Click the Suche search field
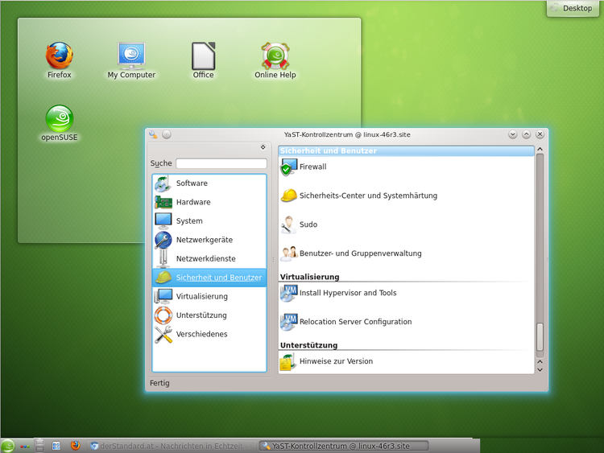Screen dimensions: 604x453 (221, 163)
